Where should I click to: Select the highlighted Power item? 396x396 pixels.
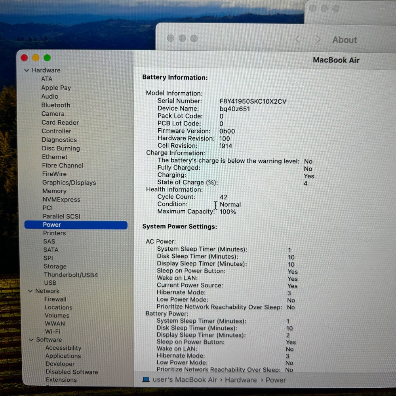tap(76, 225)
